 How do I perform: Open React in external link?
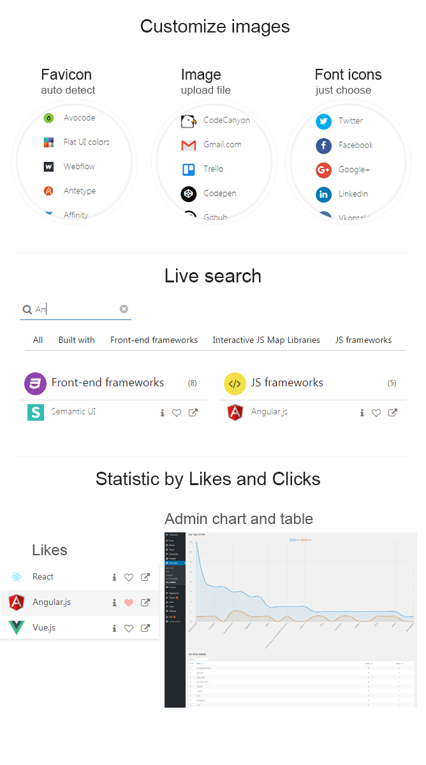click(145, 577)
